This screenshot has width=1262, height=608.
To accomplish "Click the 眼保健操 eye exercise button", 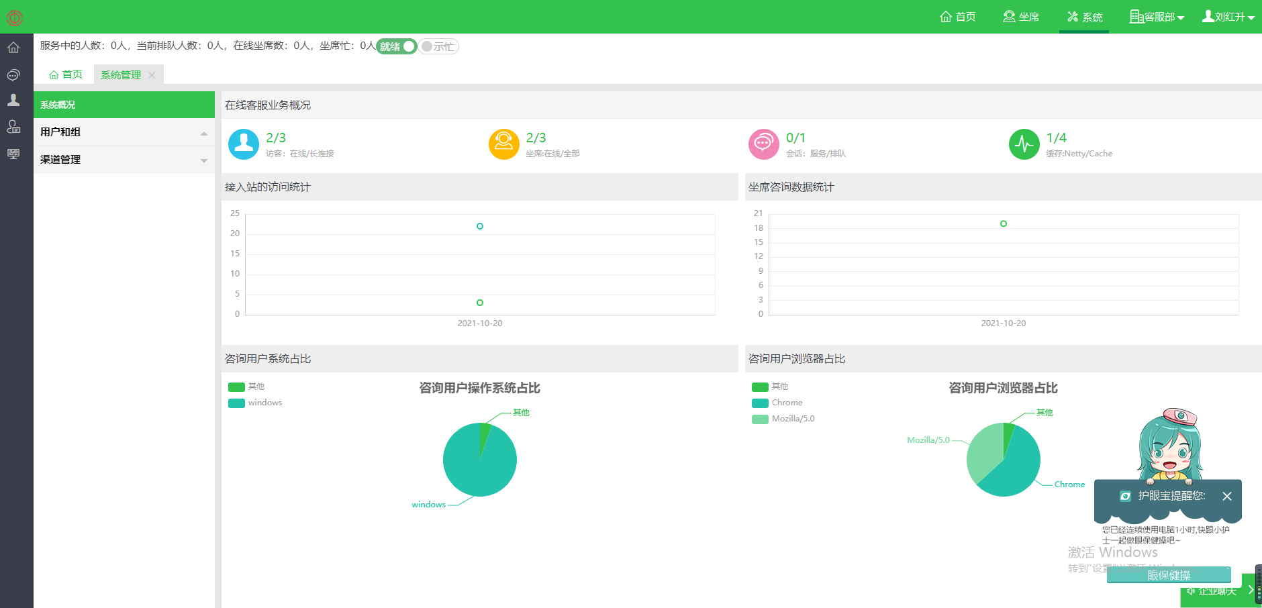I will click(1168, 576).
